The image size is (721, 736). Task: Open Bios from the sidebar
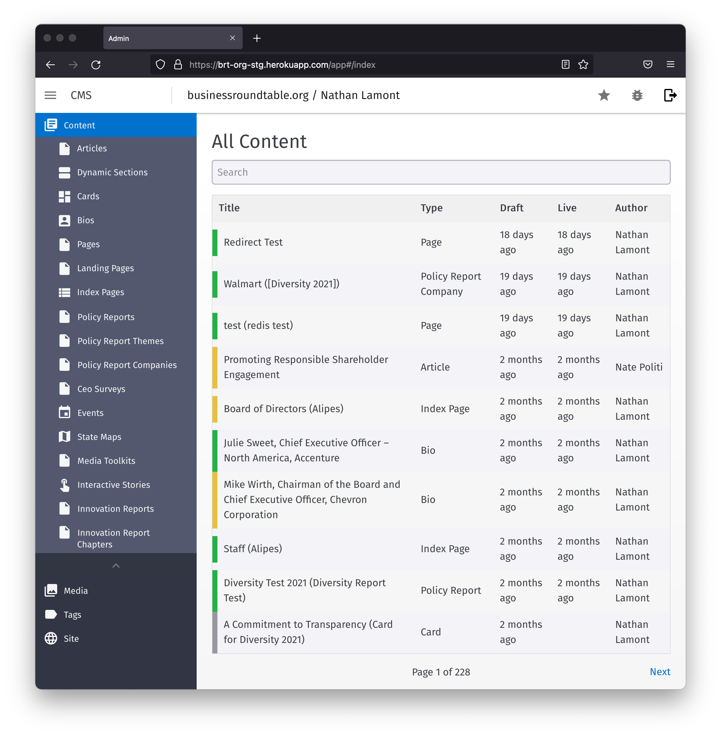(86, 220)
